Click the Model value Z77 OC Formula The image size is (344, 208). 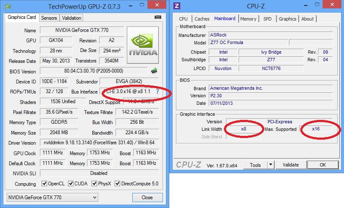tap(248, 42)
